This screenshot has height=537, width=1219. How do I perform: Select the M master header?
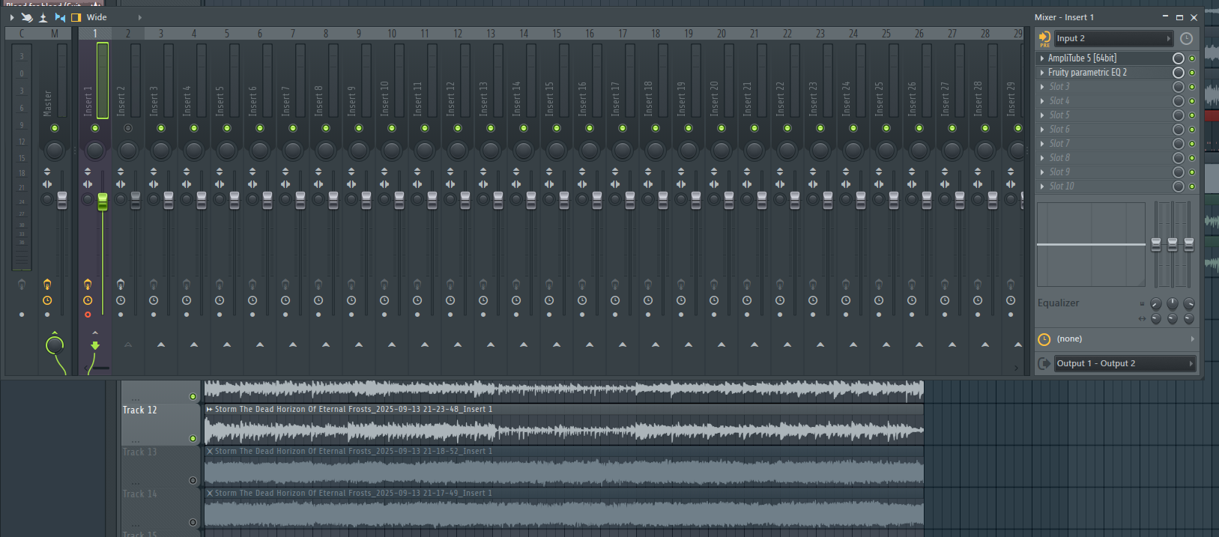click(x=55, y=34)
